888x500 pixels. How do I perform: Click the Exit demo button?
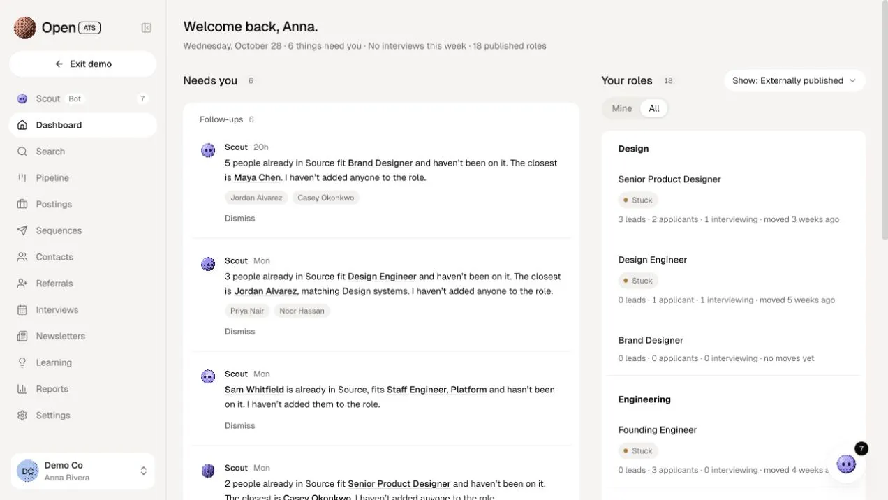pos(82,64)
